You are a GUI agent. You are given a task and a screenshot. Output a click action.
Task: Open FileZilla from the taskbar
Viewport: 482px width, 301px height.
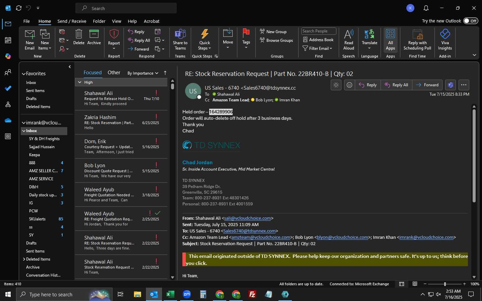[x=252, y=294]
